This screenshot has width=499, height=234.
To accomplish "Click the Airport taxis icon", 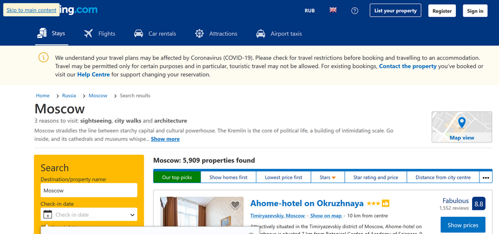I will click(261, 34).
